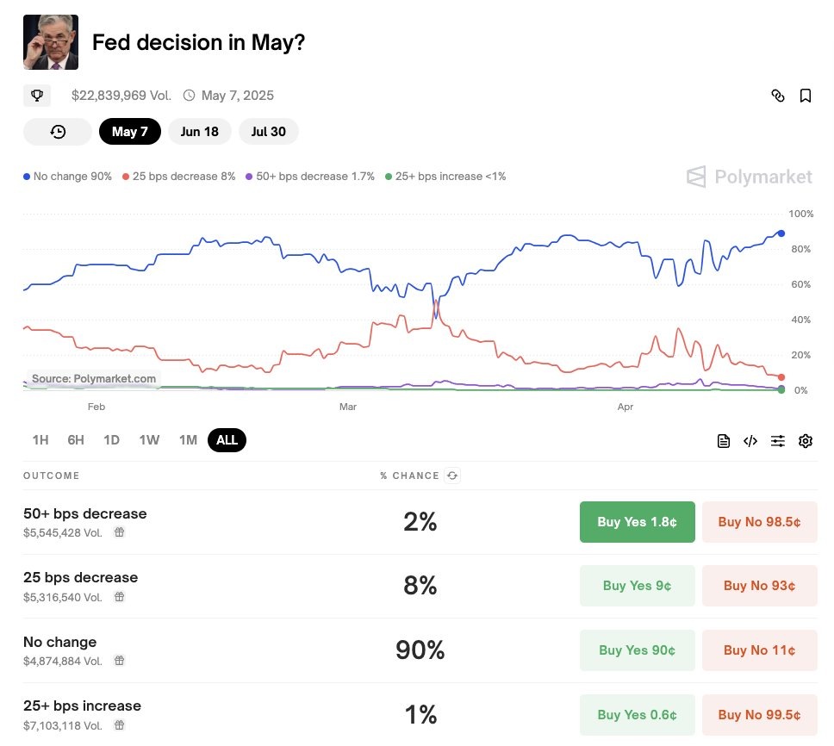Buy Yes on 50+ bps decrease
The image size is (834, 746).
637,522
